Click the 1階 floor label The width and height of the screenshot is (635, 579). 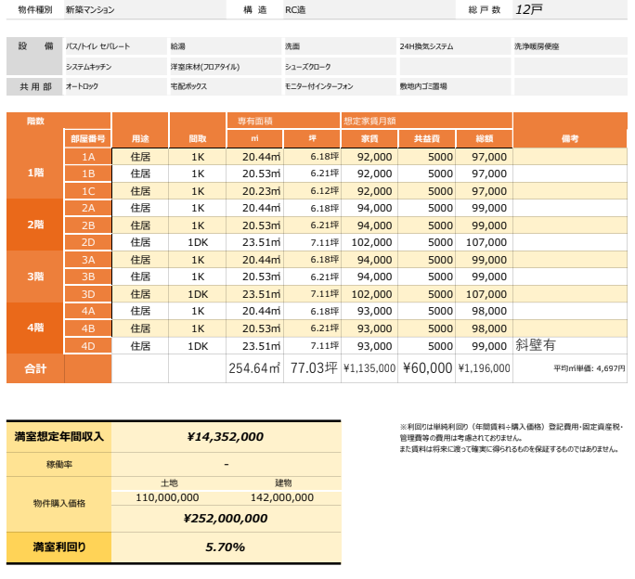[x=35, y=173]
